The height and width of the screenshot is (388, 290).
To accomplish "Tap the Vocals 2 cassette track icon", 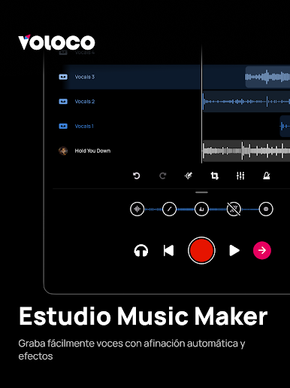I will pyautogui.click(x=63, y=102).
